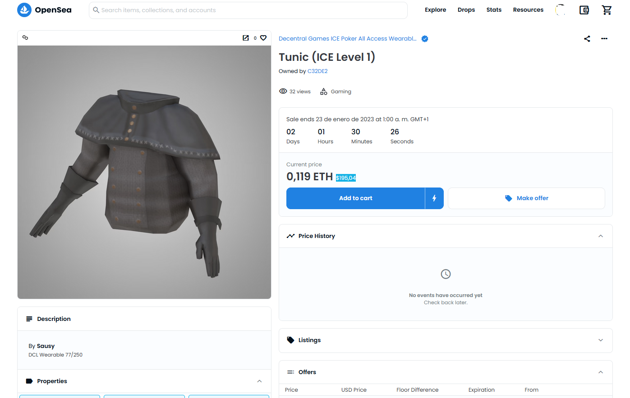630x398 pixels.
Task: Open the more options ellipsis menu
Action: [x=604, y=39]
